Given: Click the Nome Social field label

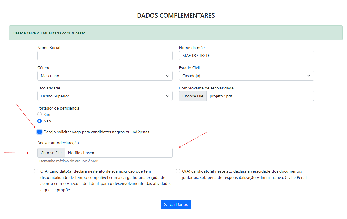Looking at the screenshot, I should [x=49, y=48].
